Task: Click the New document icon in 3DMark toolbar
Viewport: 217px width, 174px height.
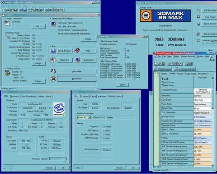Action: pyautogui.click(x=4, y=10)
